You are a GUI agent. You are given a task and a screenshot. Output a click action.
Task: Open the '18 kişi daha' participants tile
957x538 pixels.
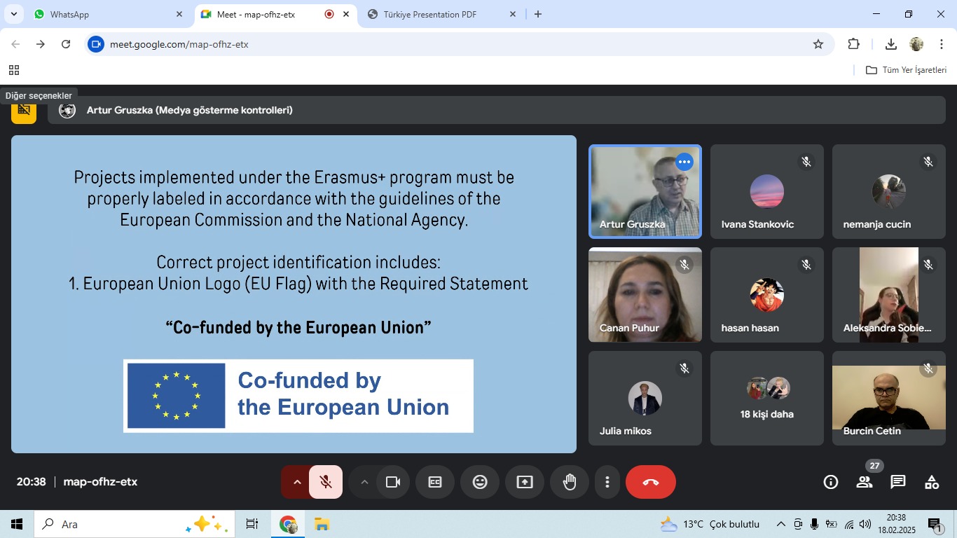pyautogui.click(x=767, y=398)
